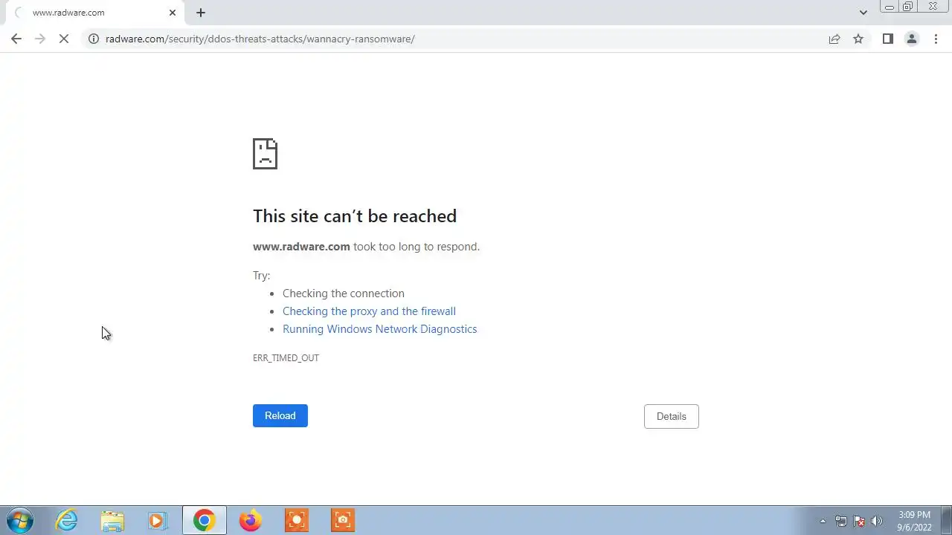952x535 pixels.
Task: Click the Reload button
Action: tap(280, 415)
